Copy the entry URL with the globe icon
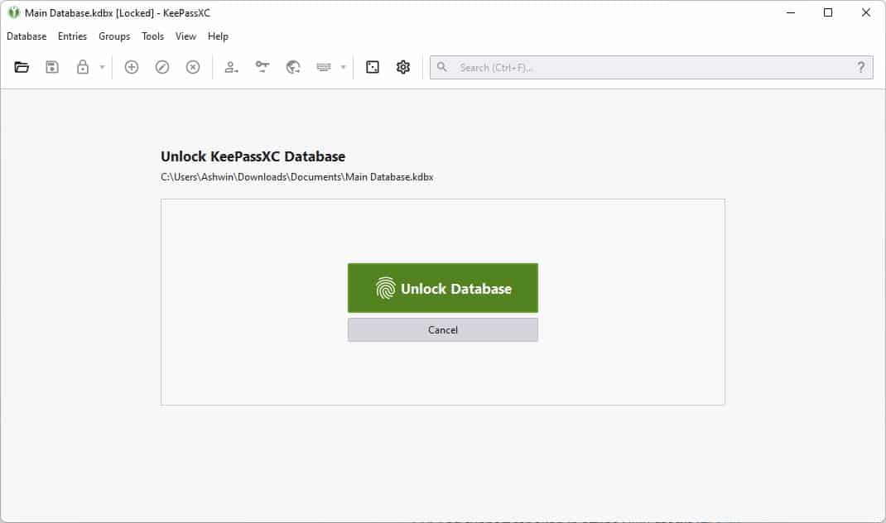Screen dimensions: 886x523 [292, 67]
